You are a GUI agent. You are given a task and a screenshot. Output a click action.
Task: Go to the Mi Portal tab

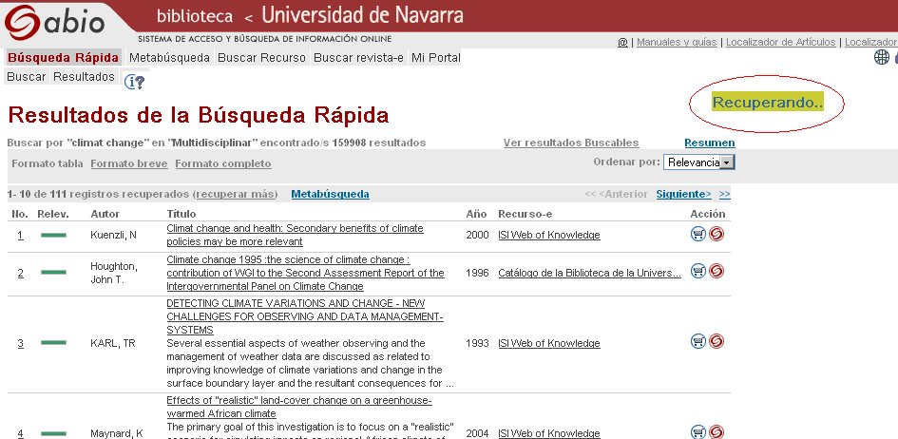click(436, 58)
